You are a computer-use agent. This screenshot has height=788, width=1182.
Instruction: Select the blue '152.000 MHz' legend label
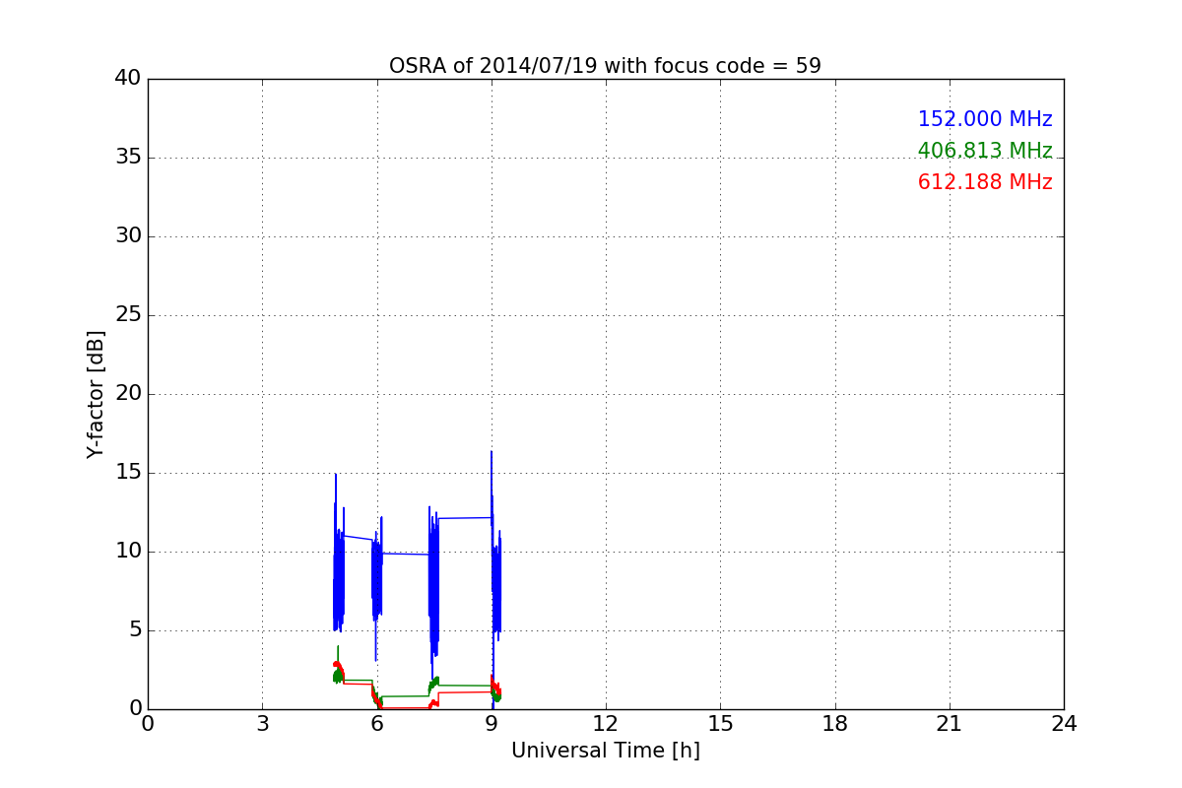pyautogui.click(x=985, y=119)
